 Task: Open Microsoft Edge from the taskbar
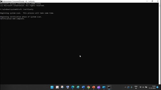click(x=73, y=87)
